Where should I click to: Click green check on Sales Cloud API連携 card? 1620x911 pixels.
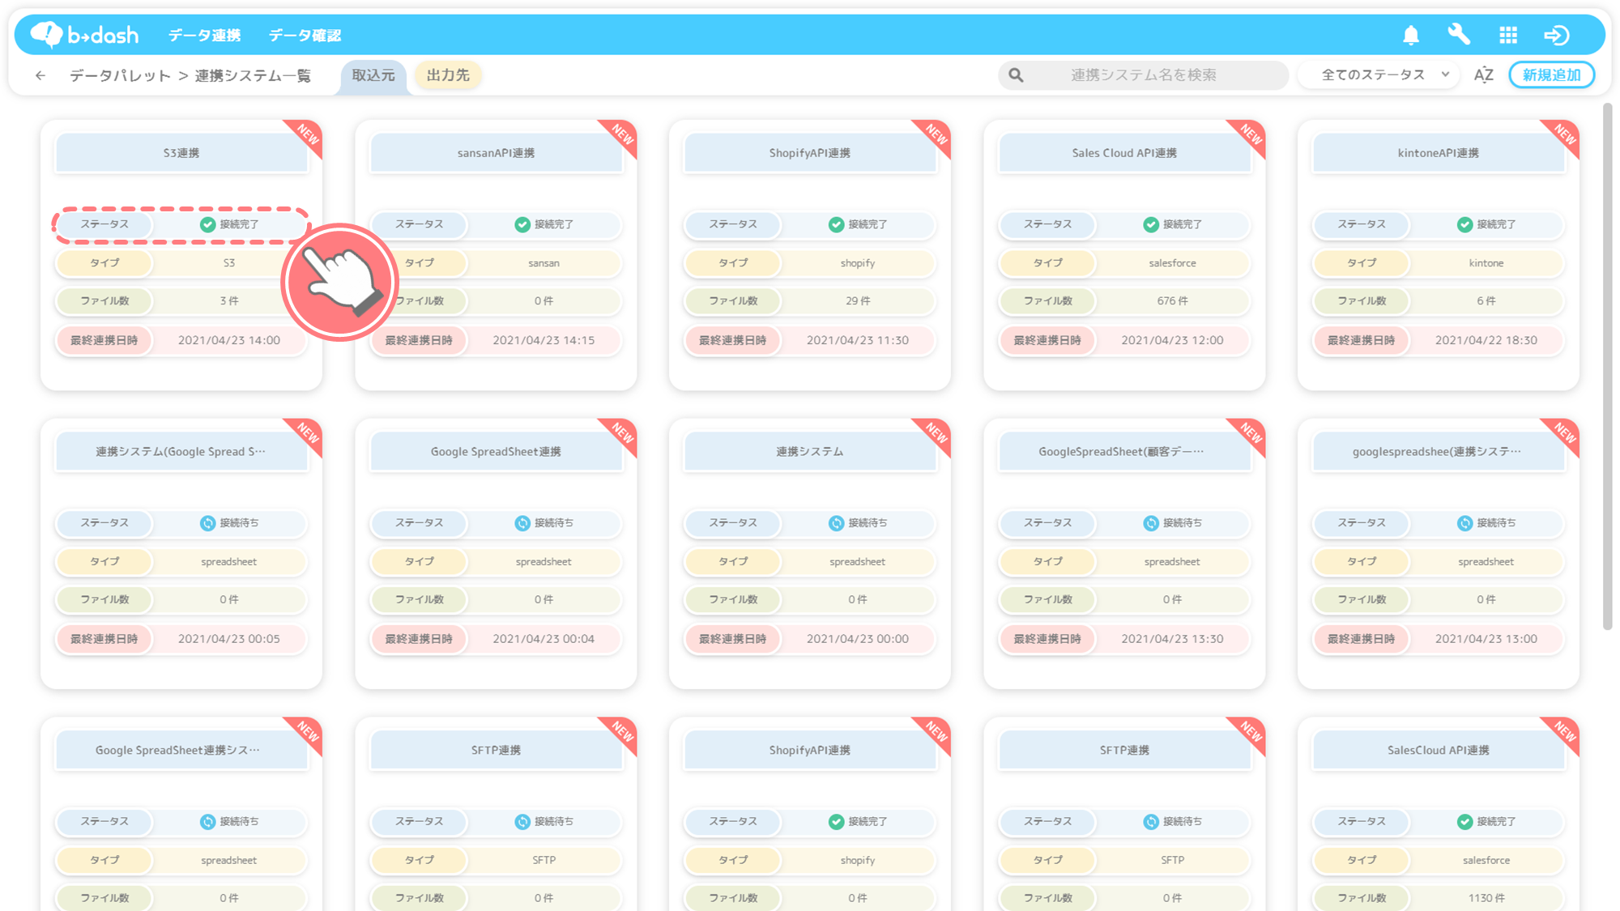pos(1150,224)
